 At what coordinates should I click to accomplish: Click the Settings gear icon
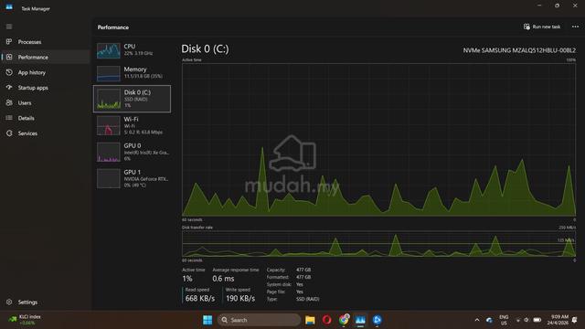point(9,302)
